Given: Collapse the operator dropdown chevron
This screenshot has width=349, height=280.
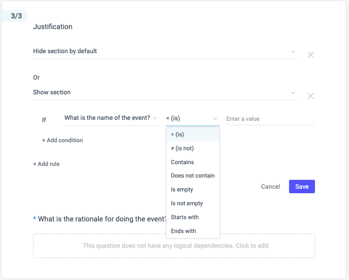Looking at the screenshot, I should click(215, 119).
